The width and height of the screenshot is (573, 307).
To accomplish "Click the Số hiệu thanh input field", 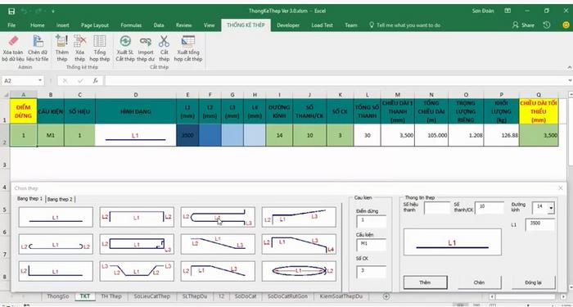I will coord(437,208).
